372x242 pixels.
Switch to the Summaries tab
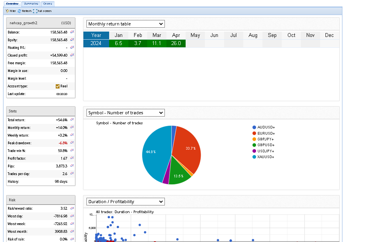click(30, 3)
